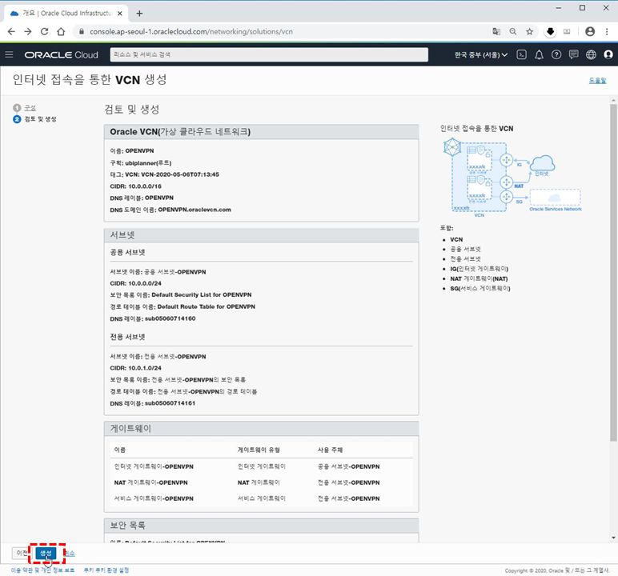Click the translate page icon in the address bar

point(496,31)
